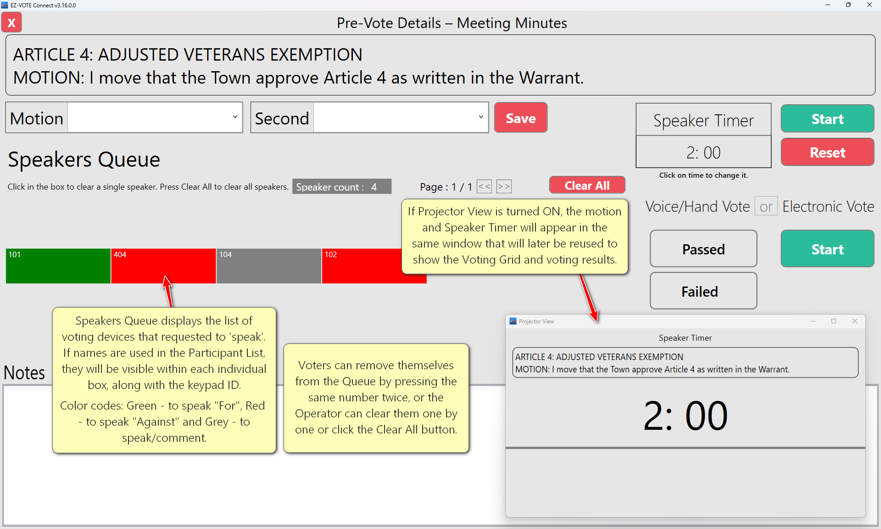The image size is (881, 529).
Task: Click the red X close icon
Action: pyautogui.click(x=11, y=23)
